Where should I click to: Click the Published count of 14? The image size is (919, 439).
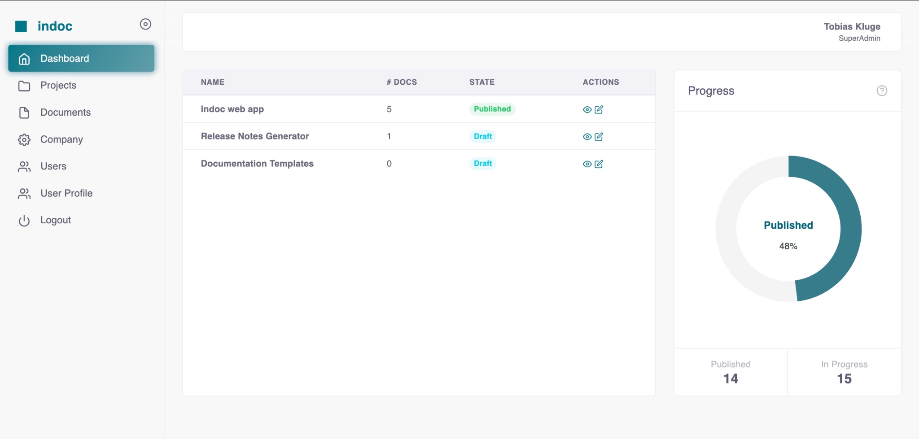tap(730, 378)
